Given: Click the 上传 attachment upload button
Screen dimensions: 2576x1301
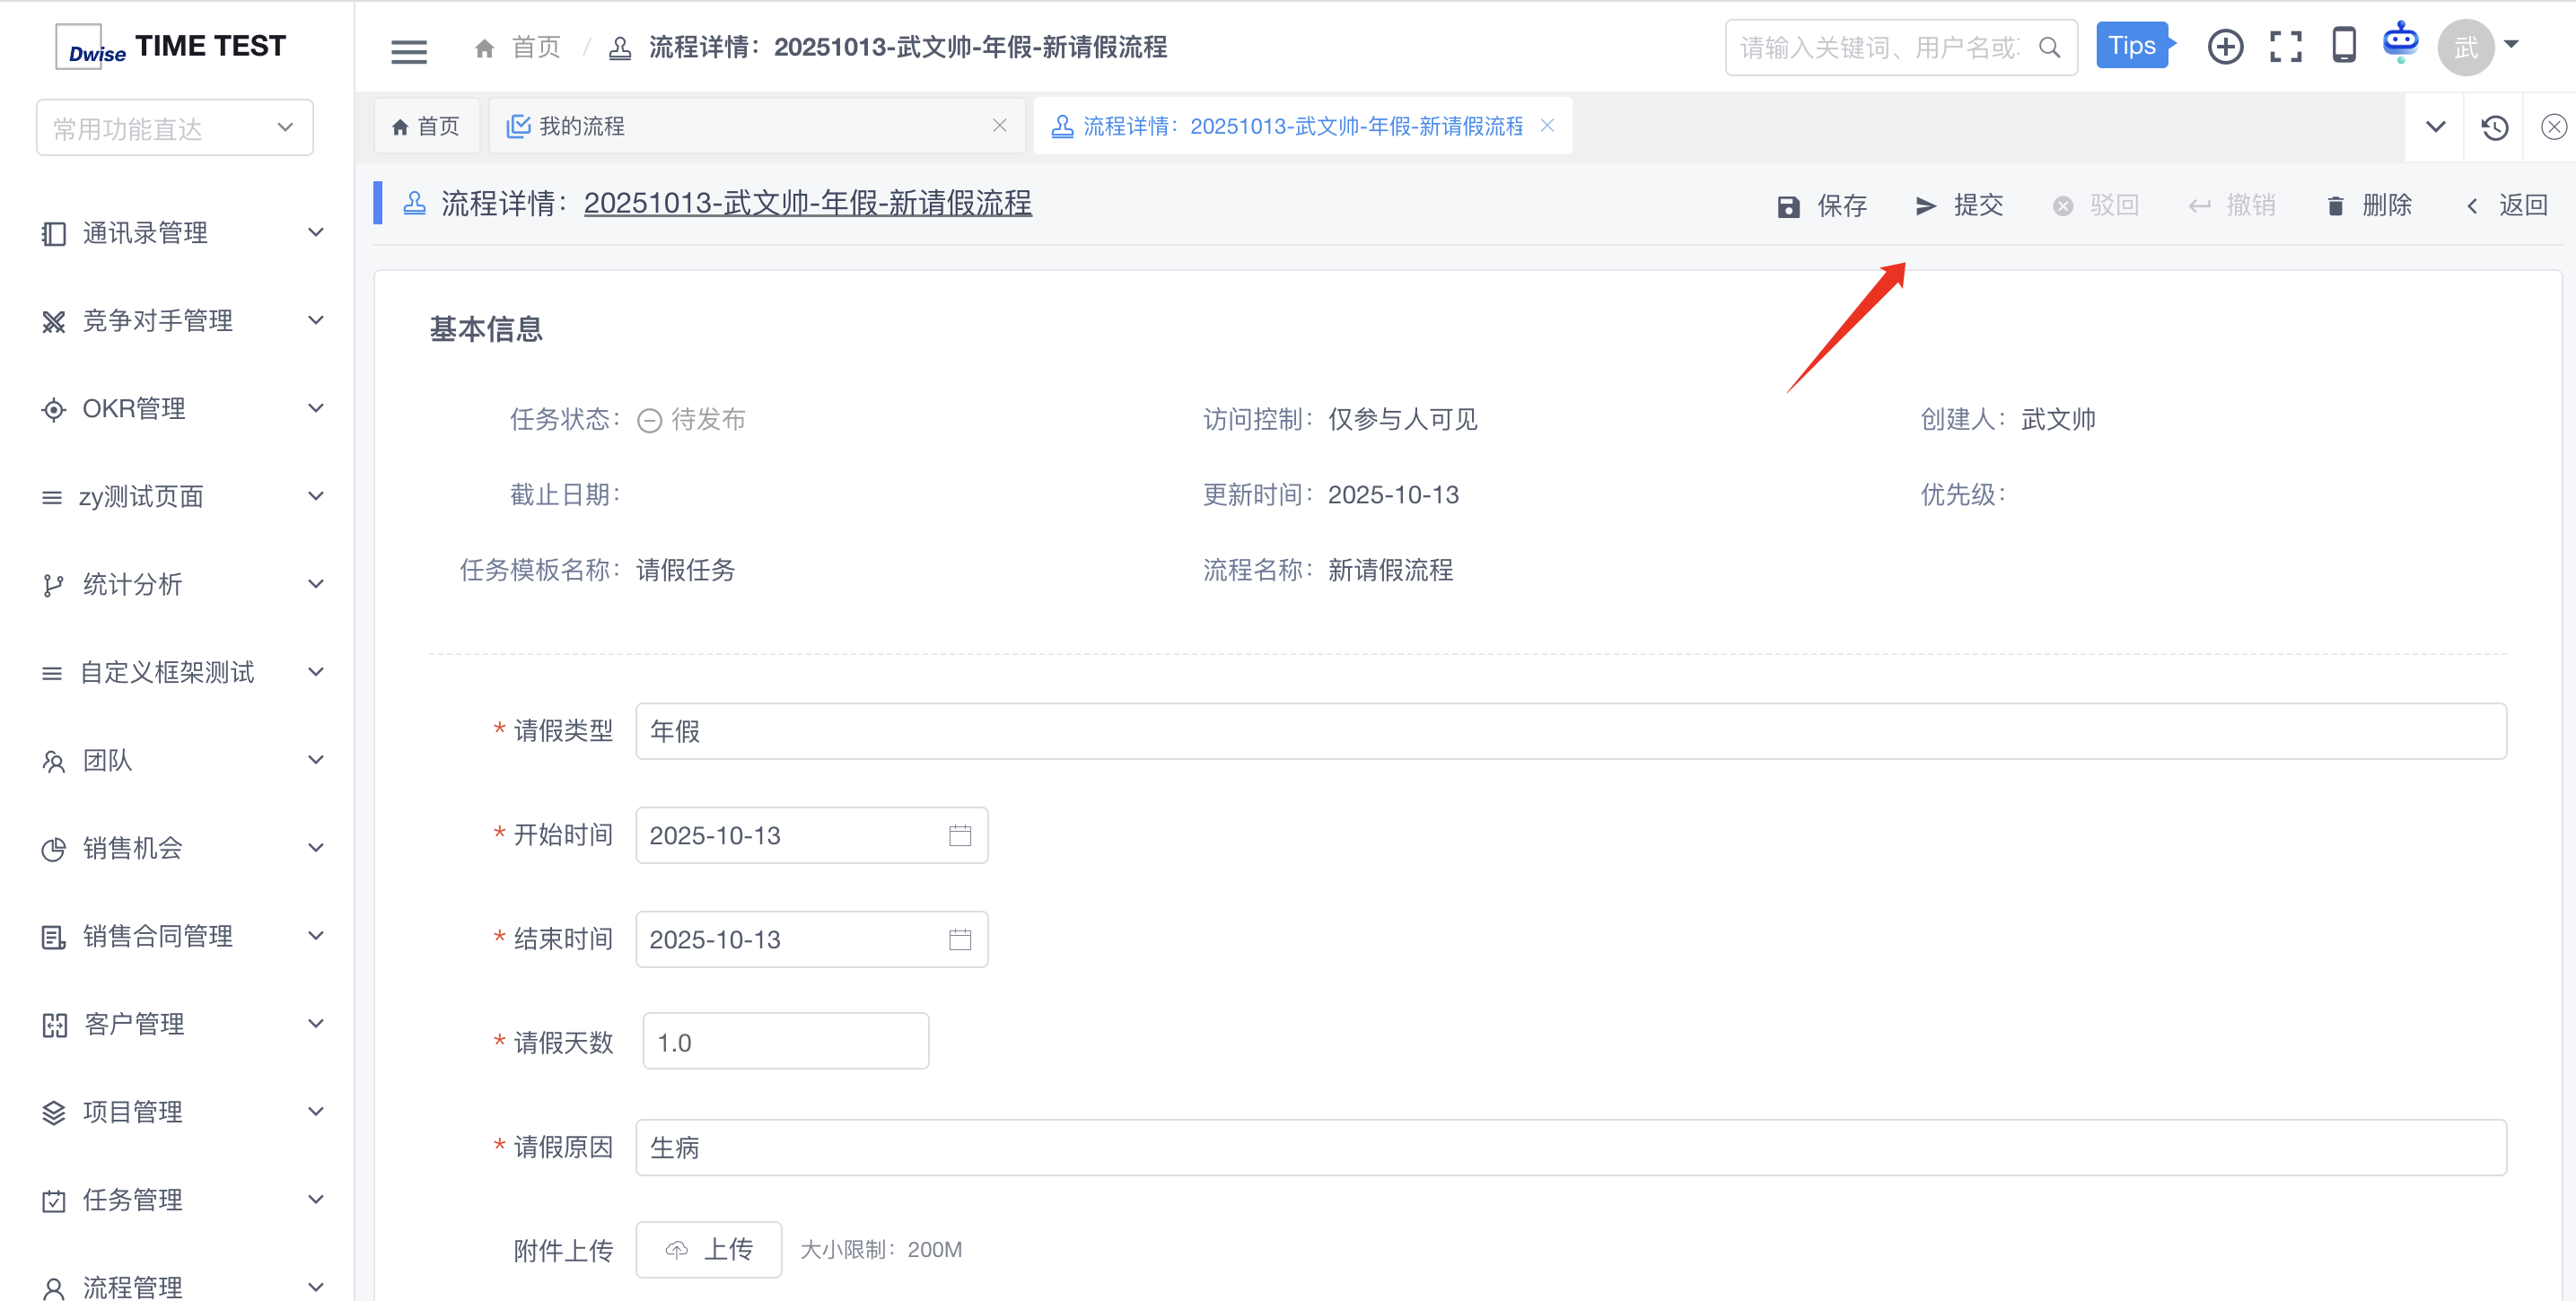Looking at the screenshot, I should 708,1249.
